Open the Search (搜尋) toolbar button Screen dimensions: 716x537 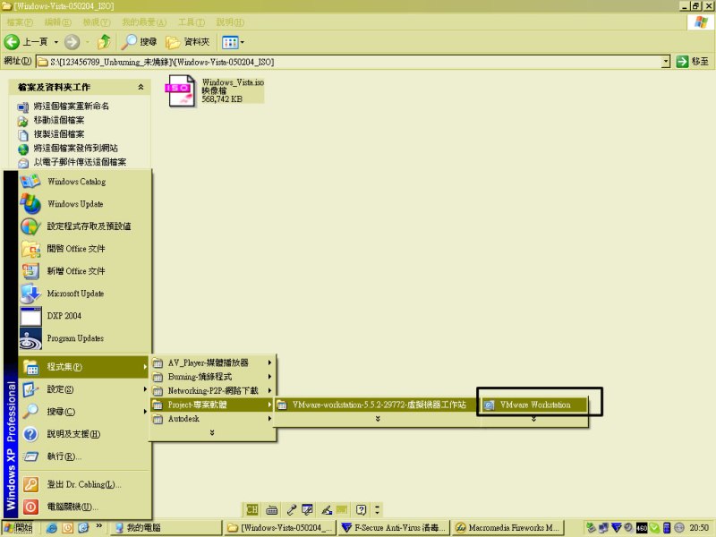tap(140, 42)
